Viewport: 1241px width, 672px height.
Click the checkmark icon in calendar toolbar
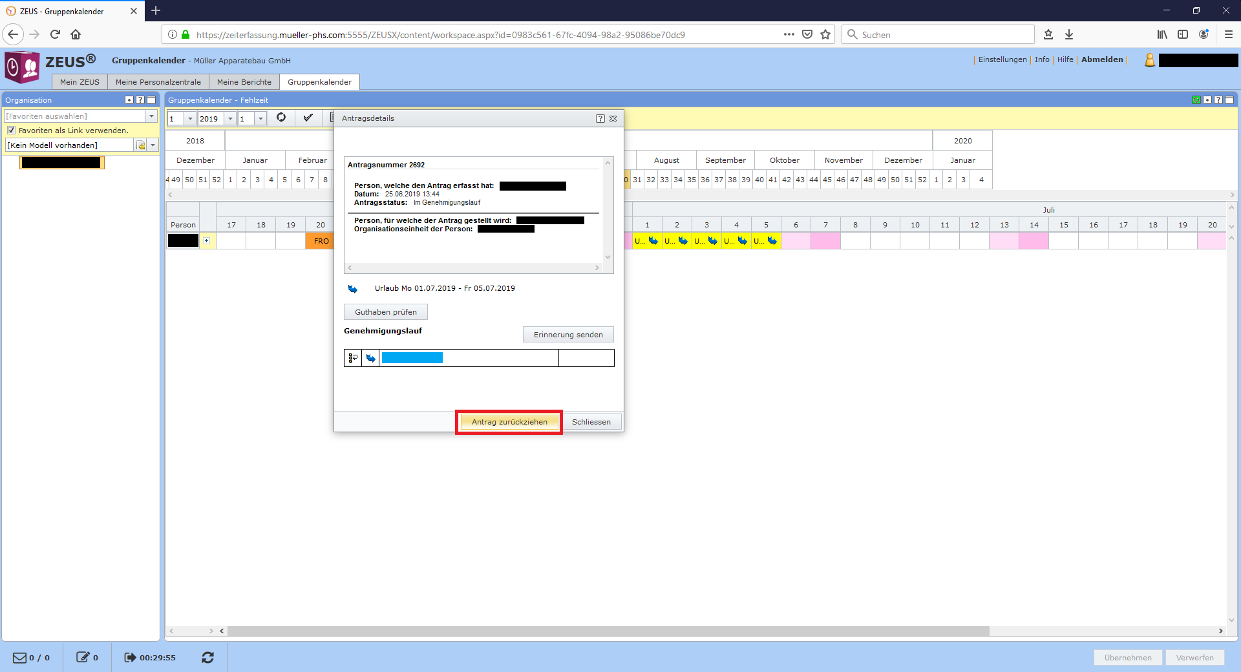point(308,118)
